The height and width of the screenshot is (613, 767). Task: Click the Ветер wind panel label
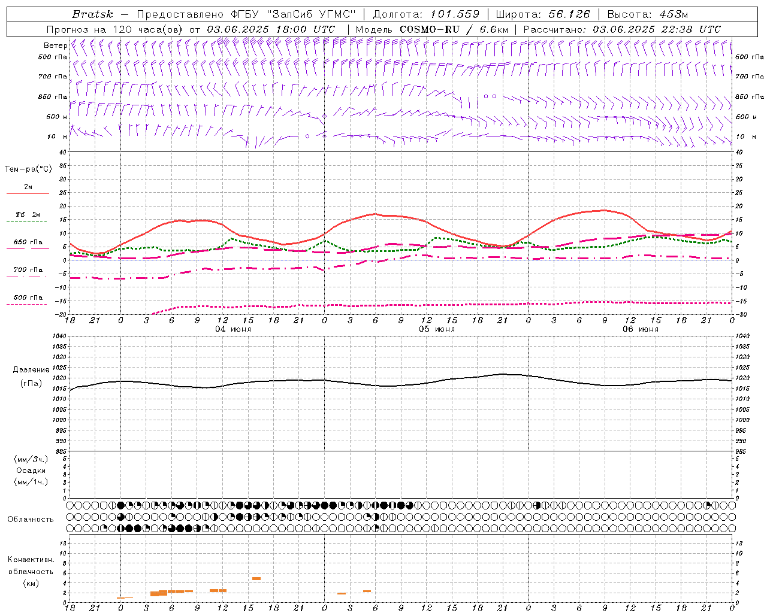[x=55, y=45]
